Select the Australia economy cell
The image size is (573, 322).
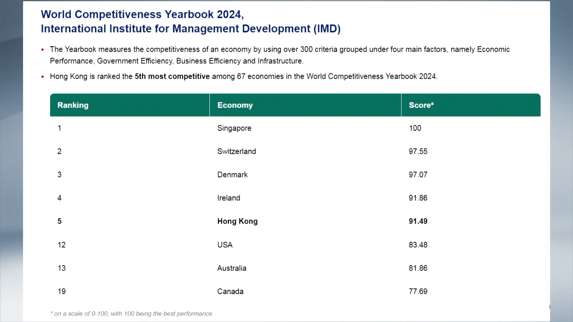coord(232,268)
